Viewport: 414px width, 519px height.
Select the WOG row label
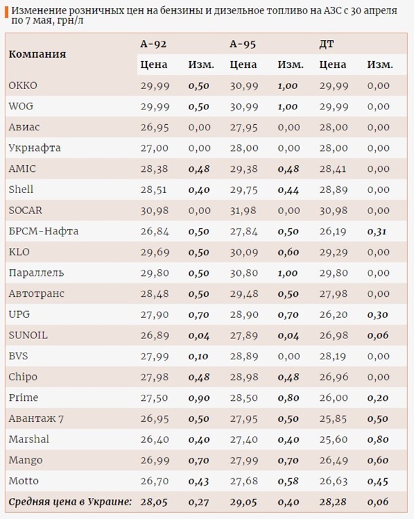21,107
